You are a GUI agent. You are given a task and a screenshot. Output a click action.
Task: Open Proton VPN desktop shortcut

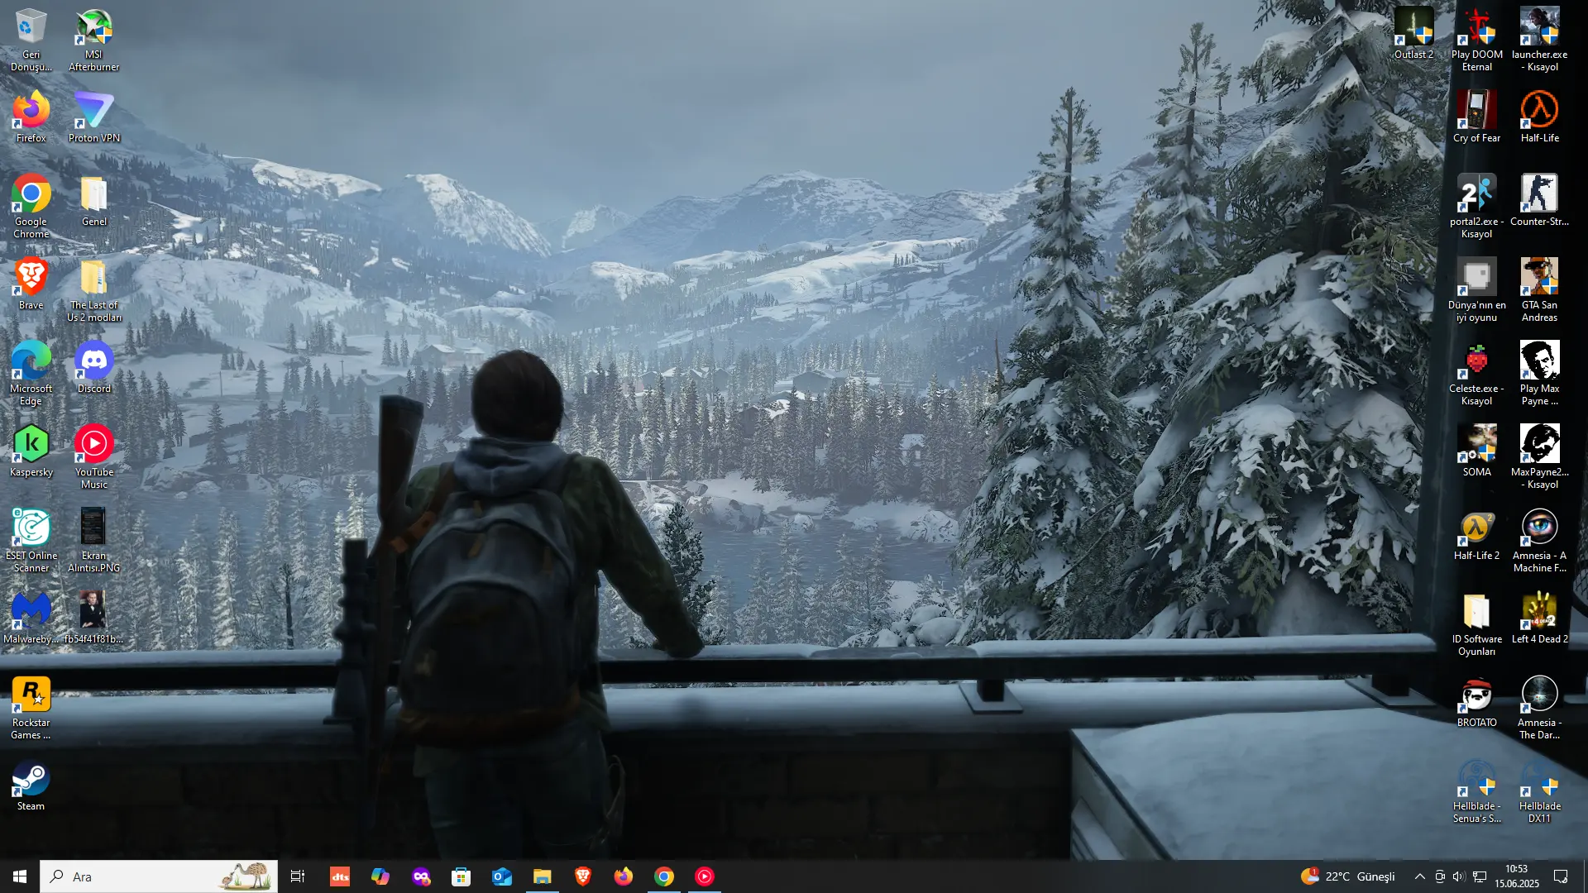point(93,117)
